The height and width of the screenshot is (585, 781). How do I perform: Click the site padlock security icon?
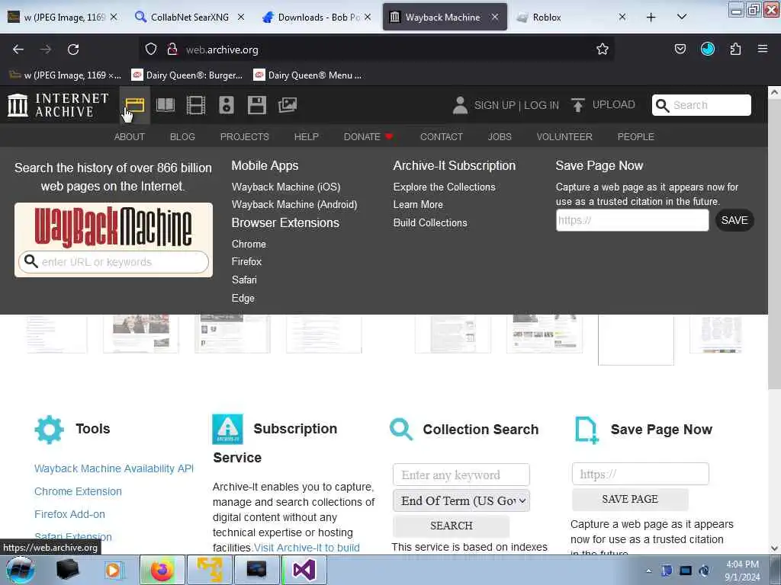[172, 50]
